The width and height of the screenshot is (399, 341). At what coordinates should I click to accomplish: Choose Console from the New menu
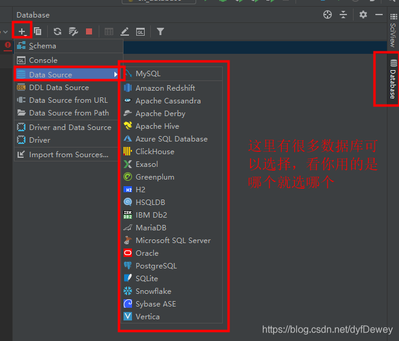[68, 60]
